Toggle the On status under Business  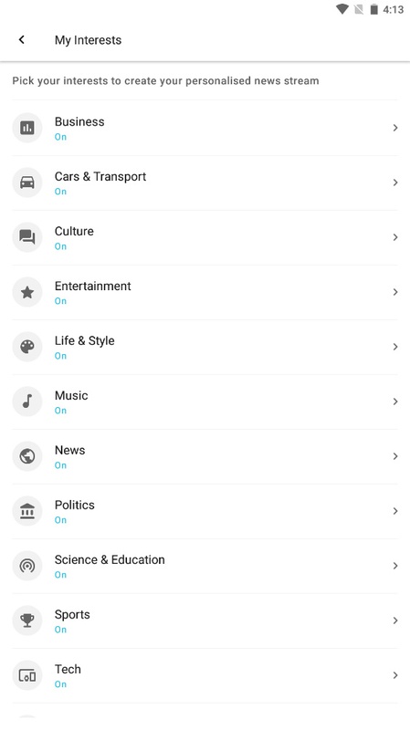[x=60, y=137]
